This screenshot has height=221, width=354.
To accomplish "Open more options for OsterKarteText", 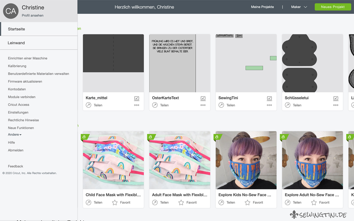I will pyautogui.click(x=203, y=105).
